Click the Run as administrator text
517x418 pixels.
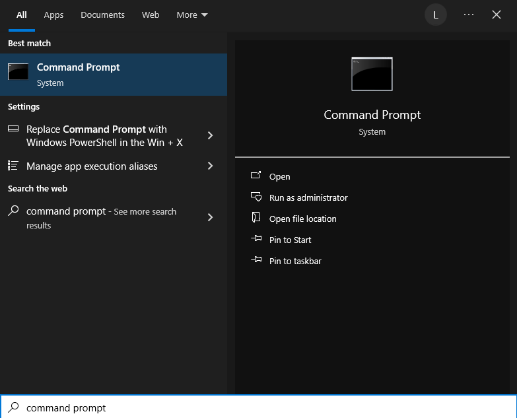(308, 197)
